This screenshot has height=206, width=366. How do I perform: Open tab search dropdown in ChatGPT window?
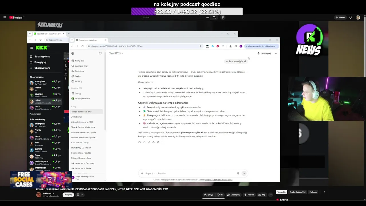tap(72, 40)
